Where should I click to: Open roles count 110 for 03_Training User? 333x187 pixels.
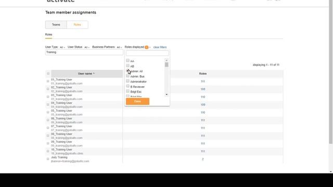(203, 97)
